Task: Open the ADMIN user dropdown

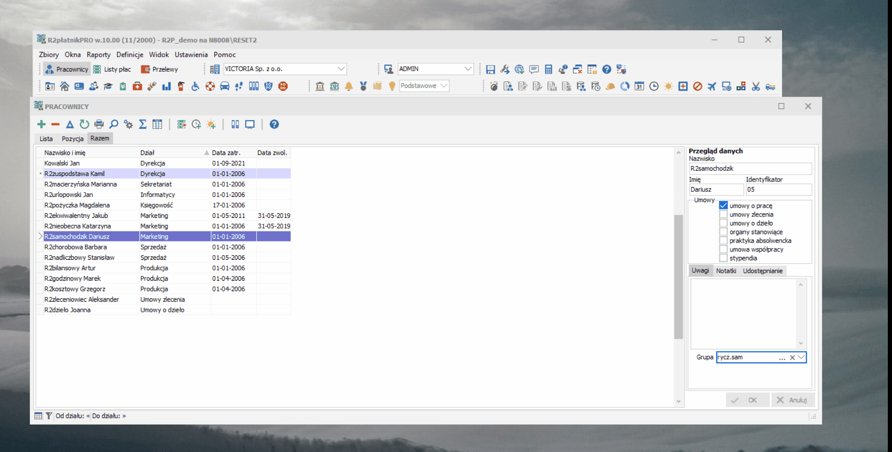Action: pyautogui.click(x=468, y=69)
